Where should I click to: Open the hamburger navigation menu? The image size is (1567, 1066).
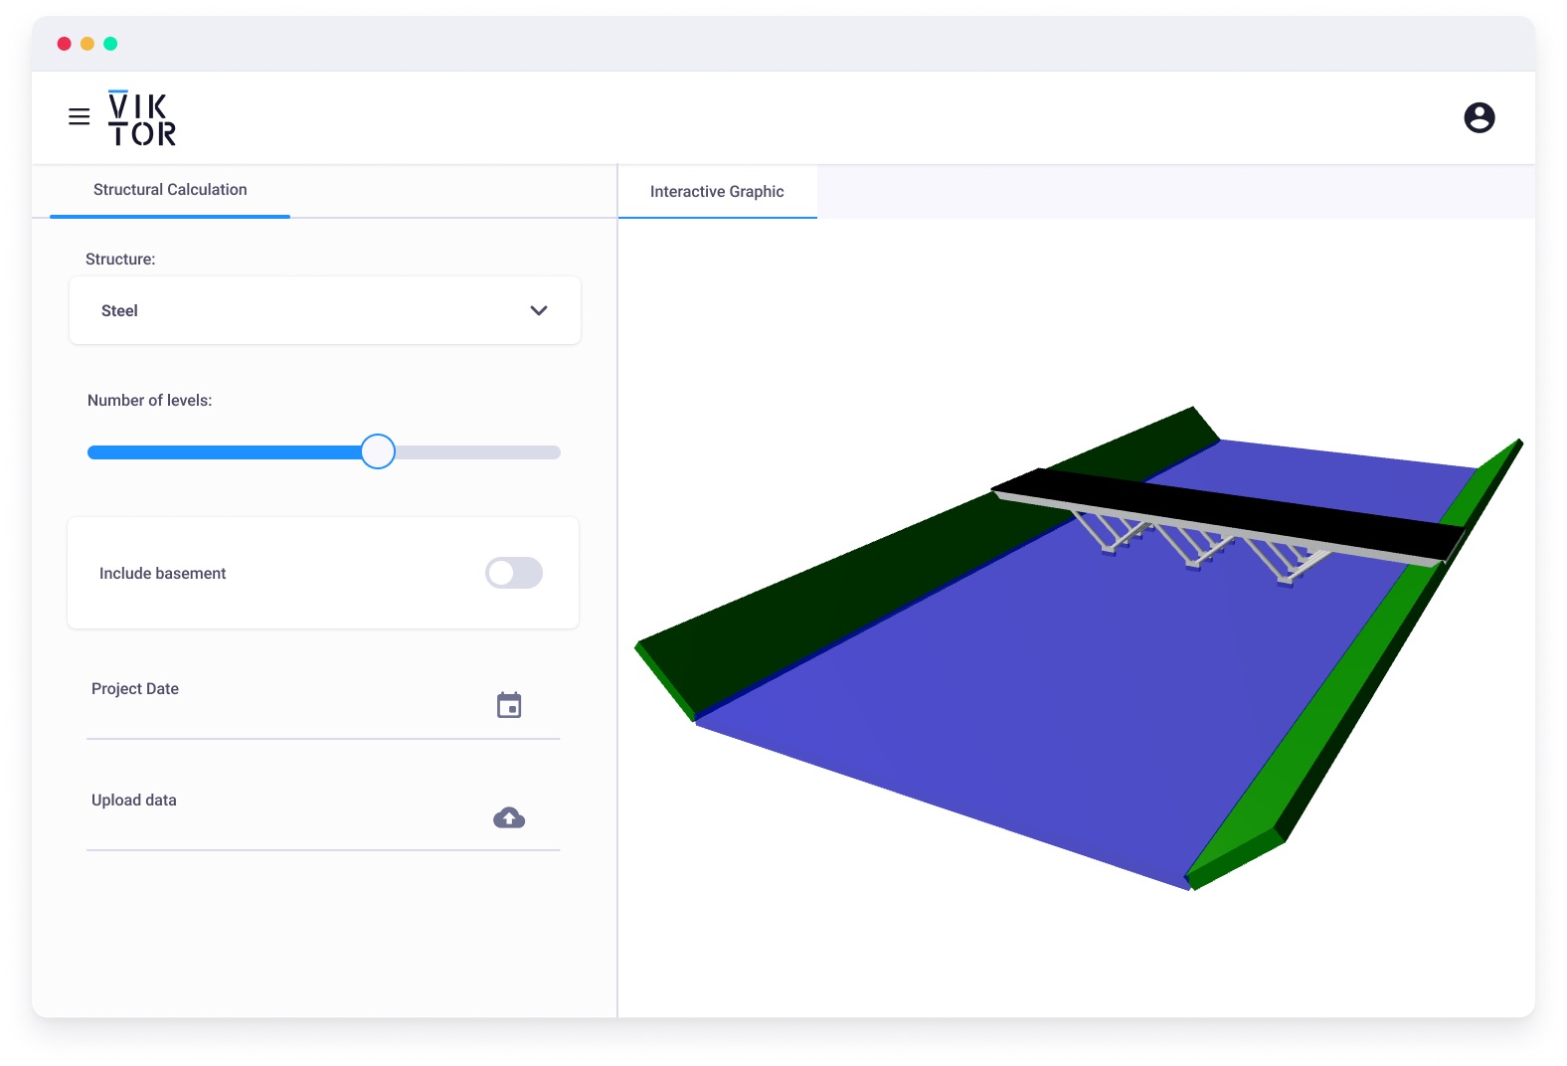click(80, 117)
